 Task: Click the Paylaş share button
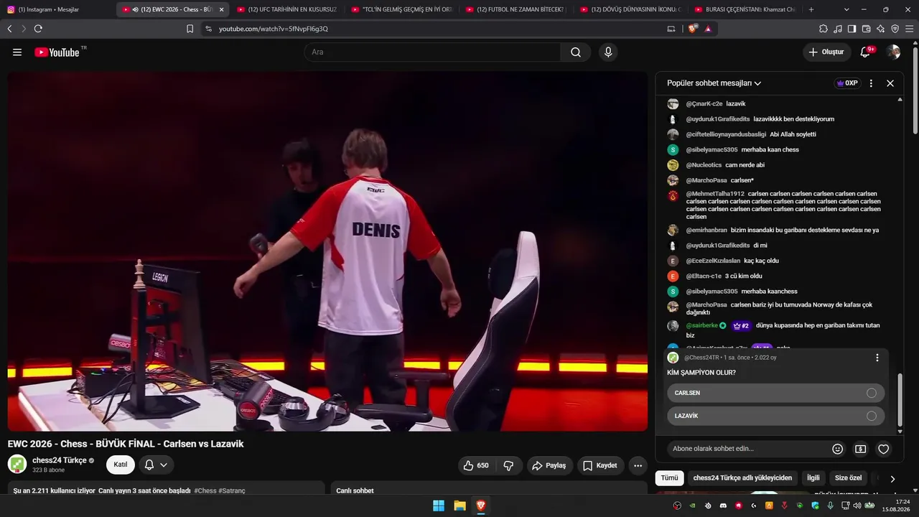(549, 465)
